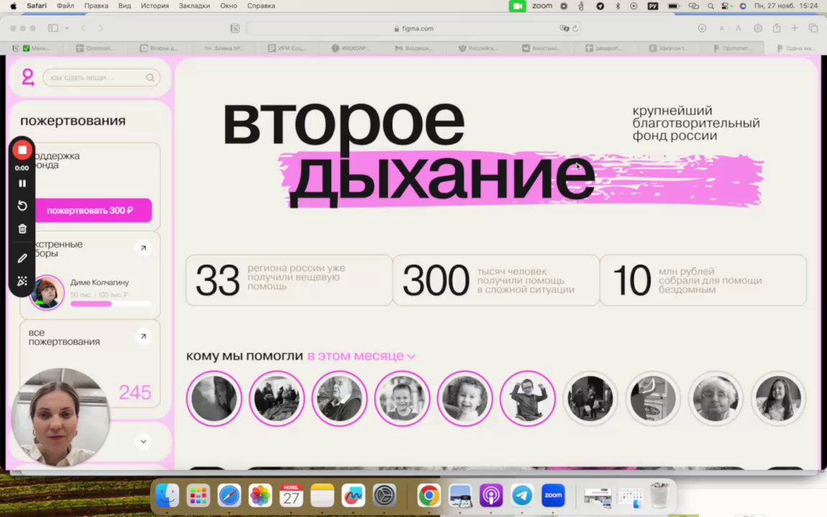Open the Закладки menu
Viewport: 827px width, 517px height.
click(194, 6)
